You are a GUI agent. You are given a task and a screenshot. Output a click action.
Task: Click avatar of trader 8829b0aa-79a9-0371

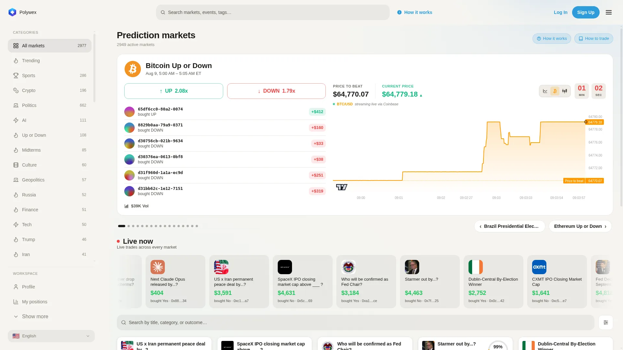point(129,128)
